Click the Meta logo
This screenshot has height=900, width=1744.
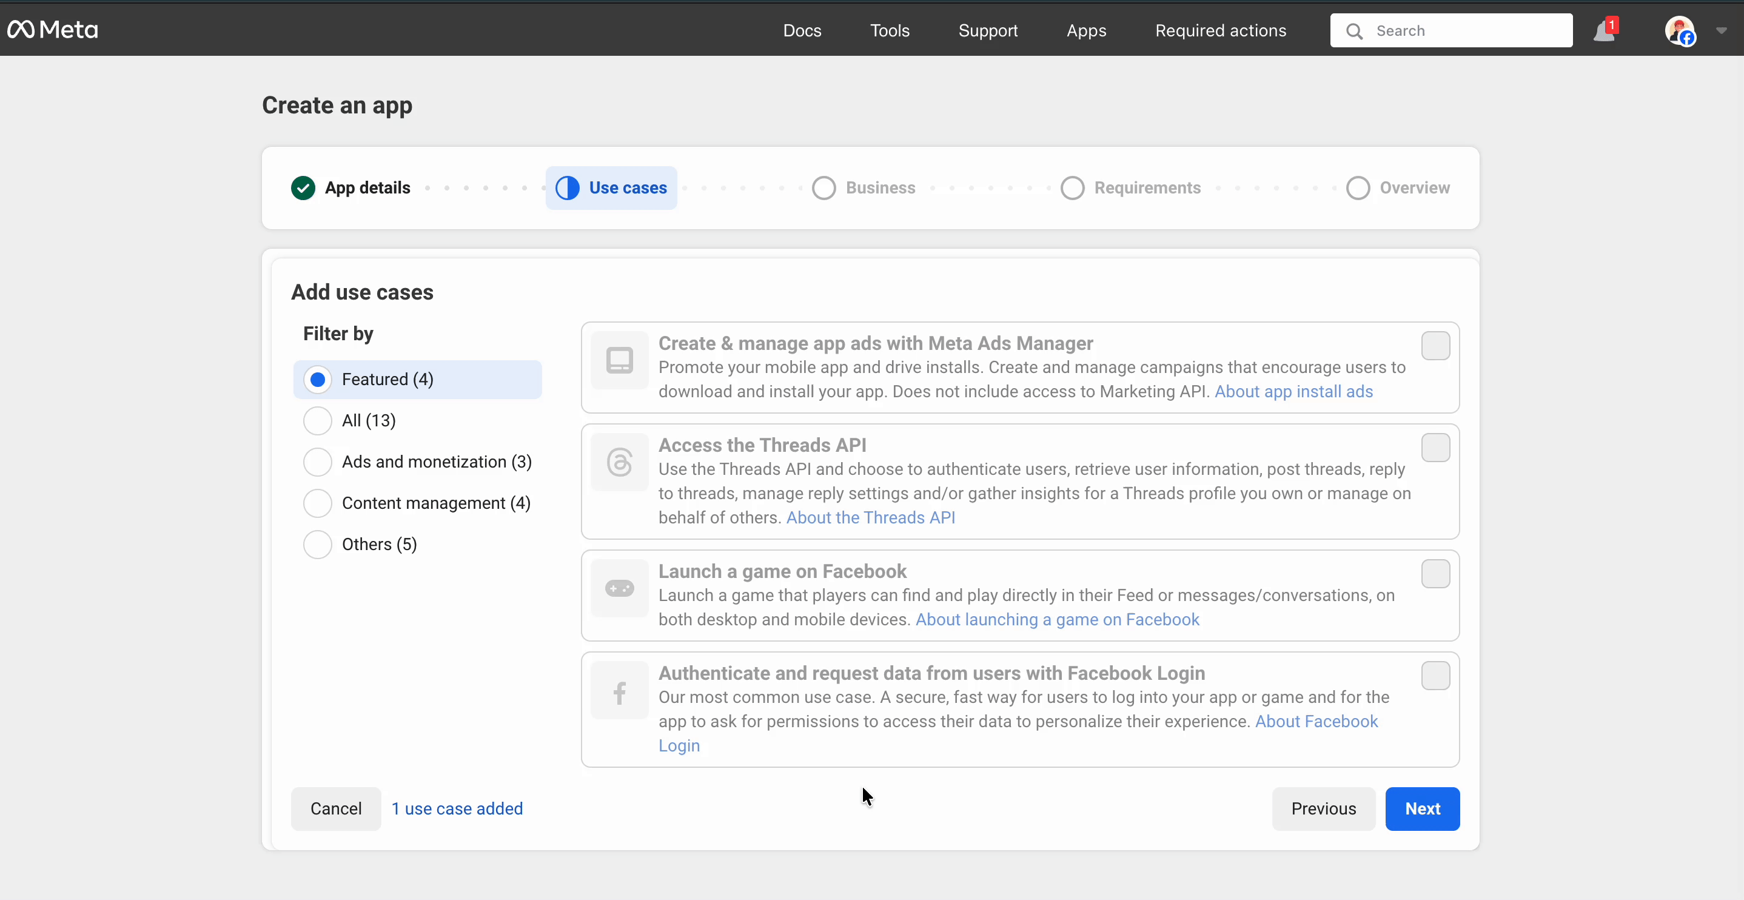click(x=52, y=30)
